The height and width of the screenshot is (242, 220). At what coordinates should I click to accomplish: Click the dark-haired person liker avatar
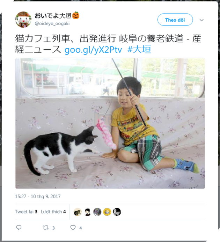pyautogui.click(x=88, y=212)
